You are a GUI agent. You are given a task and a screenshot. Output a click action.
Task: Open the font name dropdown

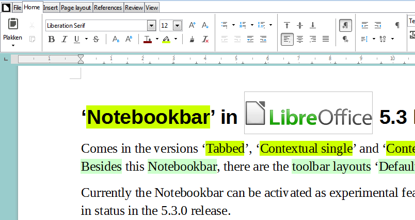pos(151,26)
